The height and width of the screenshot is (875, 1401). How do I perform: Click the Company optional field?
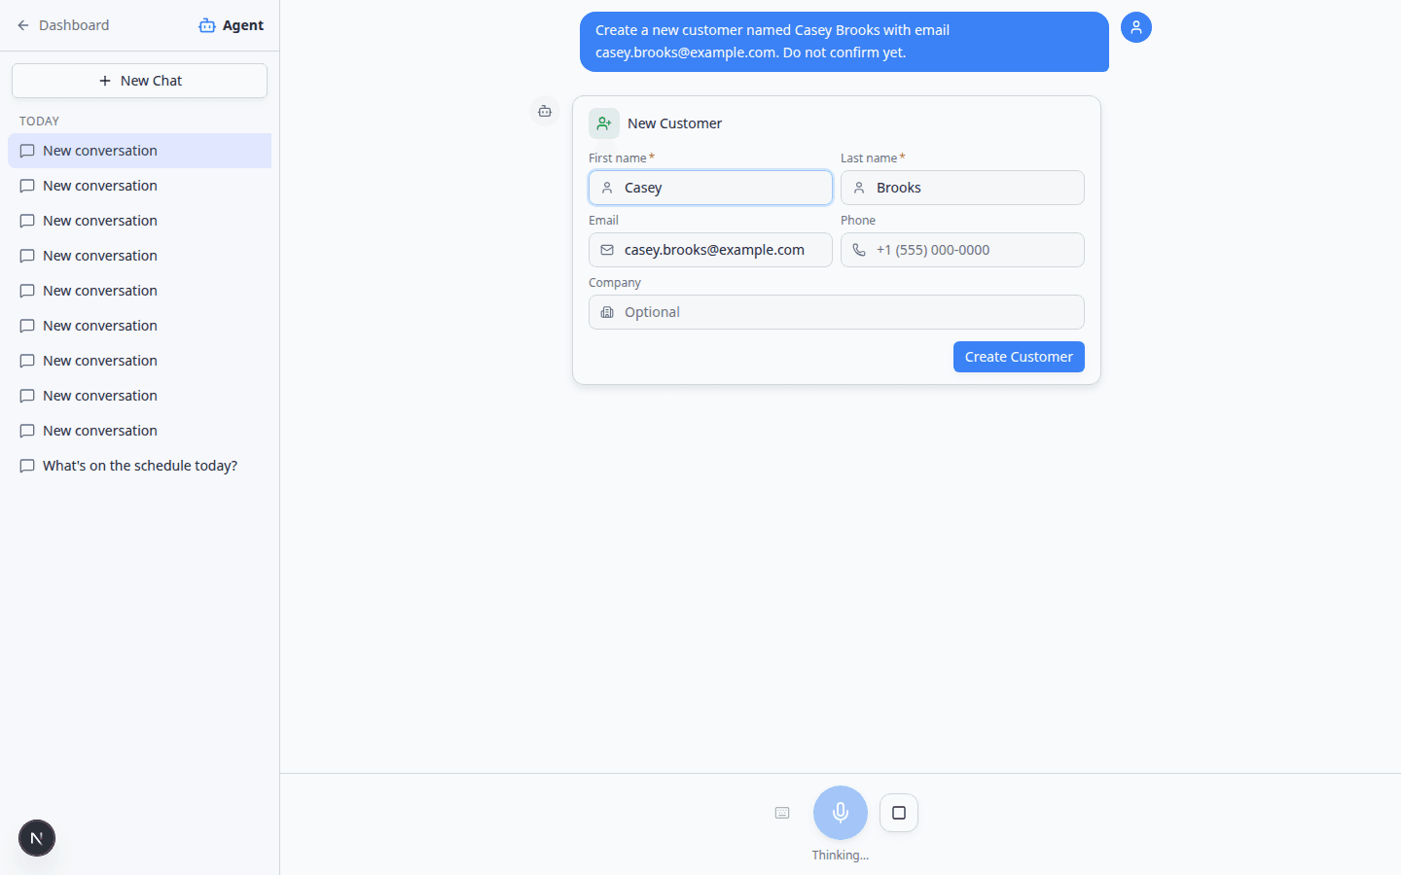coord(837,312)
